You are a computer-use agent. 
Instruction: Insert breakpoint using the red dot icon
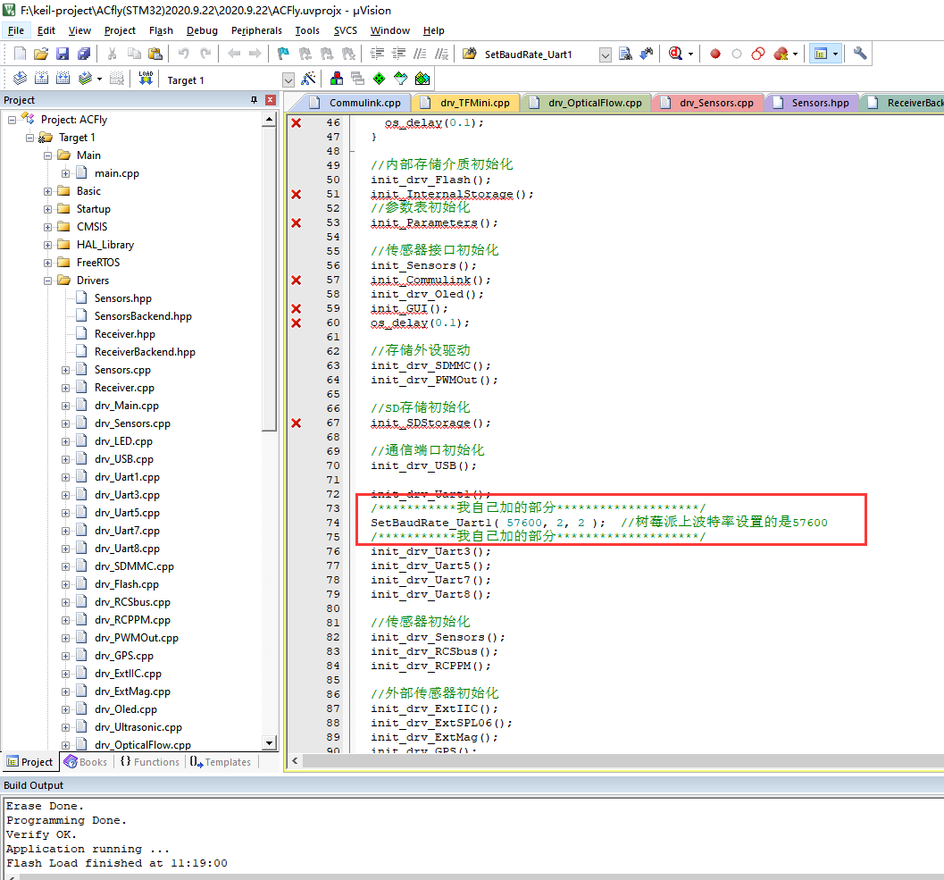pyautogui.click(x=715, y=54)
